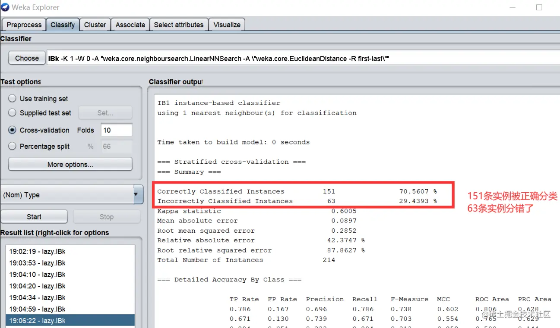Expand the (Nom) Type class dropdown

click(x=72, y=195)
